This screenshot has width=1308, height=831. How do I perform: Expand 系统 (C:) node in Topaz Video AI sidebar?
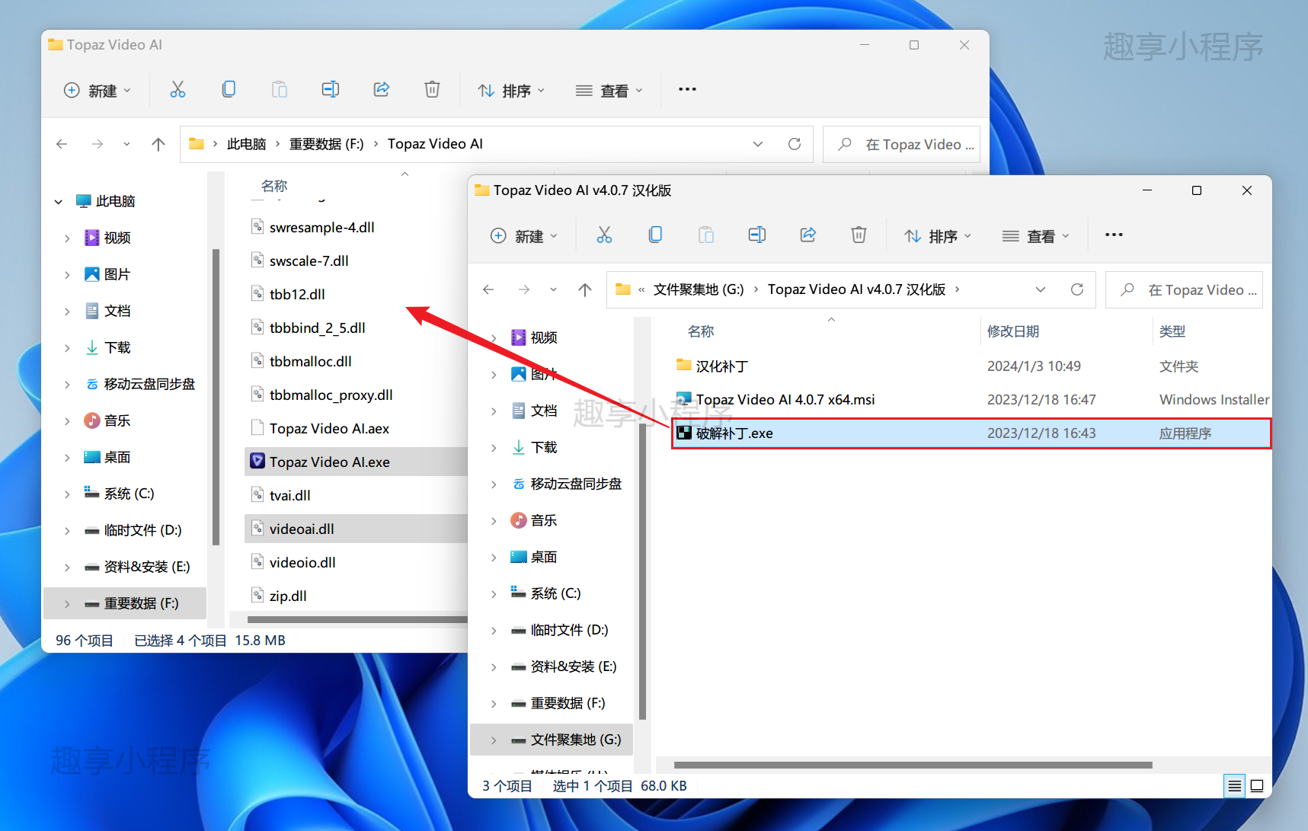point(67,494)
